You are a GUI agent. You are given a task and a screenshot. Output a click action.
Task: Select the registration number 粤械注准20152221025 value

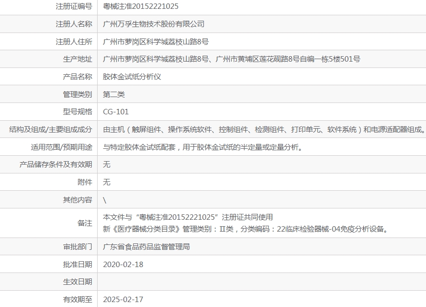141,6
